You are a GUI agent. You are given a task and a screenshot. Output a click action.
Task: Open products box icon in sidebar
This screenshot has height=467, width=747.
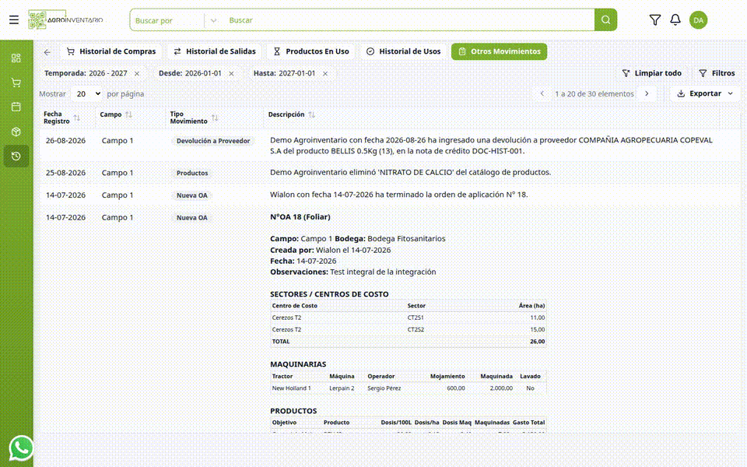tap(16, 132)
